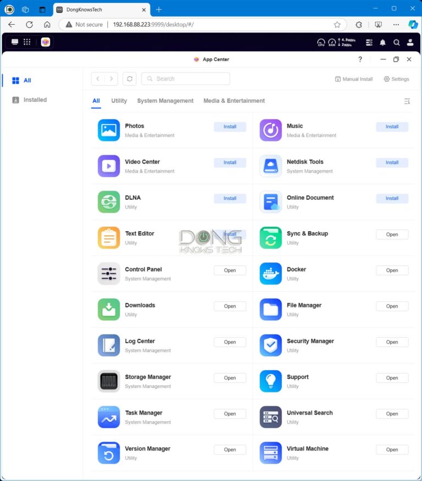
Task: Show Installed apps in sidebar
Action: (35, 100)
